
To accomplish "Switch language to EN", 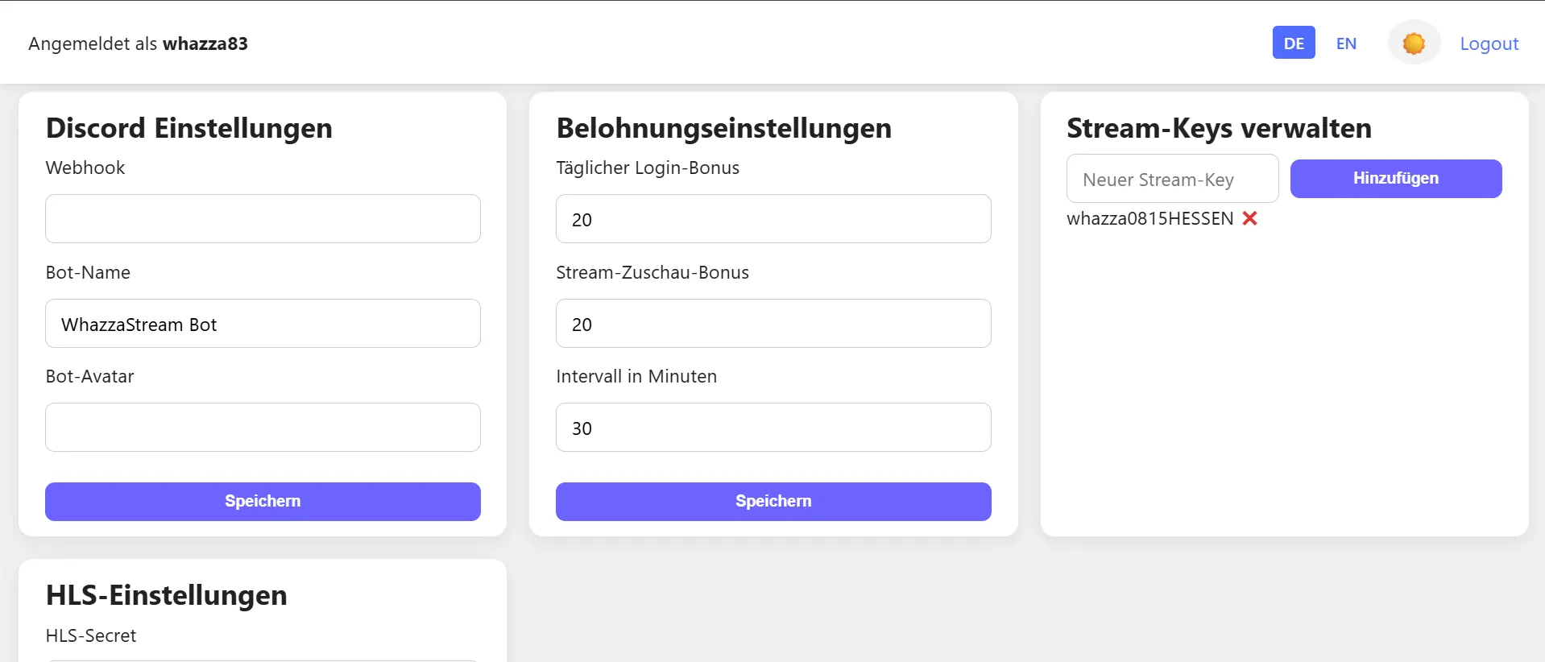I will pos(1346,43).
